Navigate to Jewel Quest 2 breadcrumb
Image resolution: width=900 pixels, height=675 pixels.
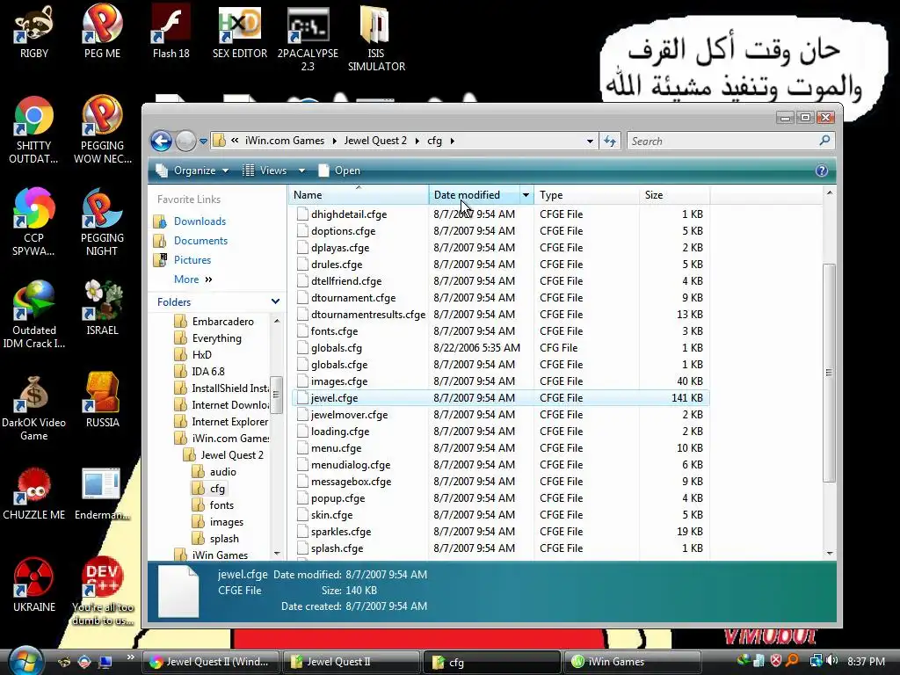click(375, 141)
